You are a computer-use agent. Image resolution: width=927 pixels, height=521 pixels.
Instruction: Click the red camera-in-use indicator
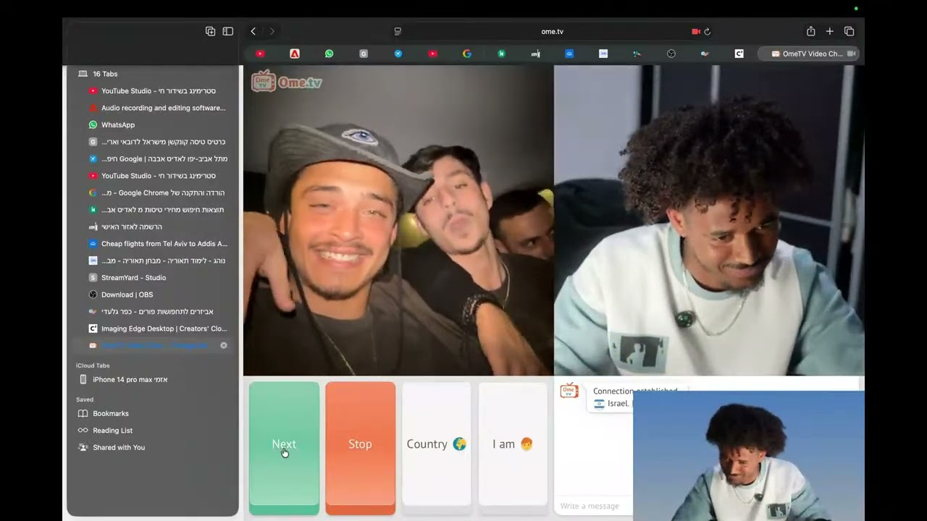696,31
